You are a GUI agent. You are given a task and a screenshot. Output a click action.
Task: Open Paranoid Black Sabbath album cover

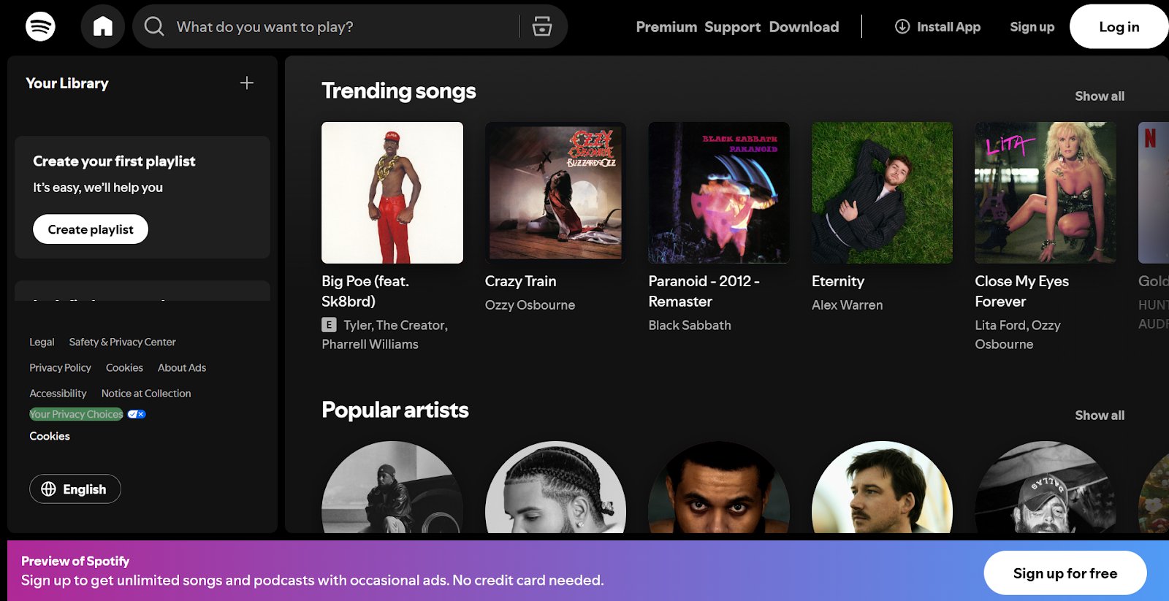(x=719, y=193)
